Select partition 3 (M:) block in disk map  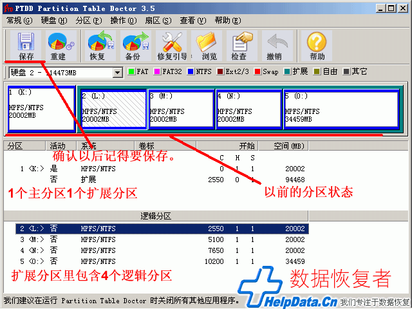tap(182, 109)
